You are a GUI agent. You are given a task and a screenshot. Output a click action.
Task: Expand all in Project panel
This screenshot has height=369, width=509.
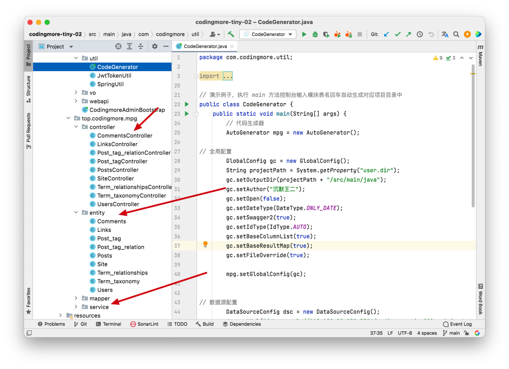point(129,46)
